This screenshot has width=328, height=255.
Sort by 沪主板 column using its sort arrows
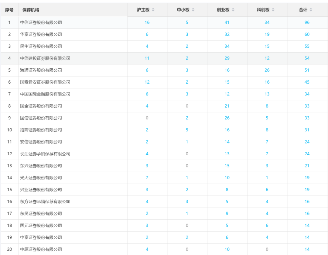pyautogui.click(x=153, y=10)
